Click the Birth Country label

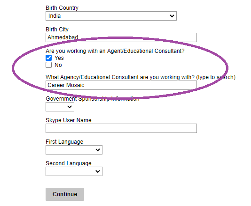[x=62, y=8]
